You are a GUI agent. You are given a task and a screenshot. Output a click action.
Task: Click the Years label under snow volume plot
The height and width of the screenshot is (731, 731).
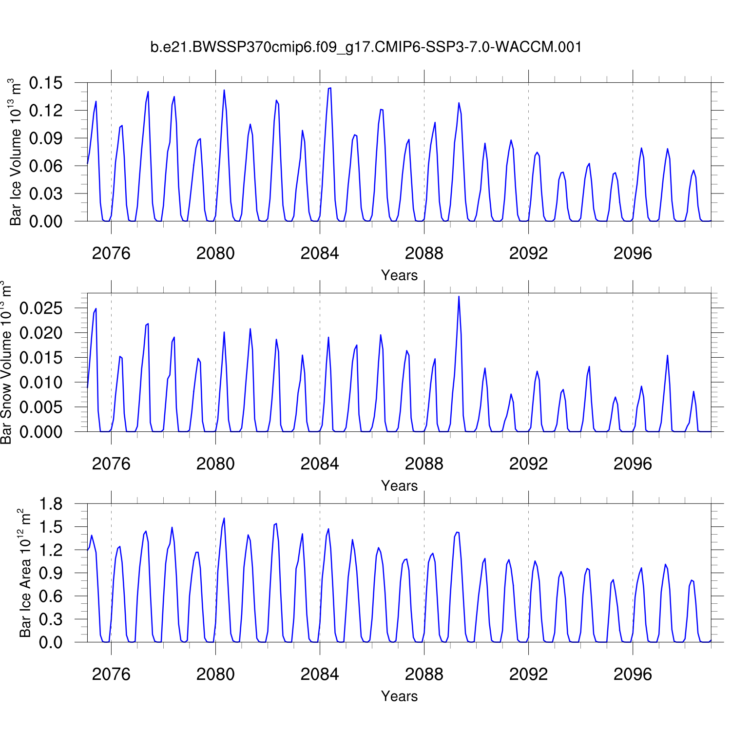coord(399,486)
